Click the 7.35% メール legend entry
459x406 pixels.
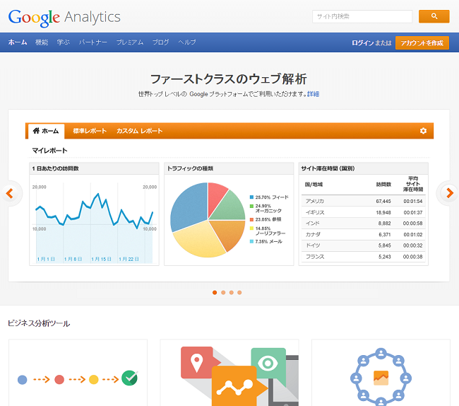(x=266, y=241)
